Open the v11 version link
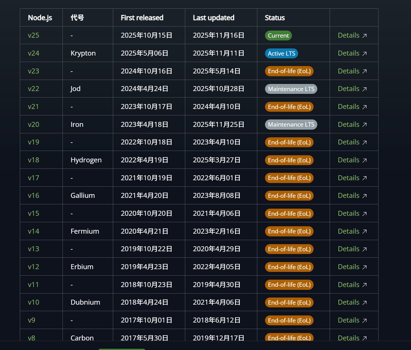411x350 pixels. click(33, 285)
